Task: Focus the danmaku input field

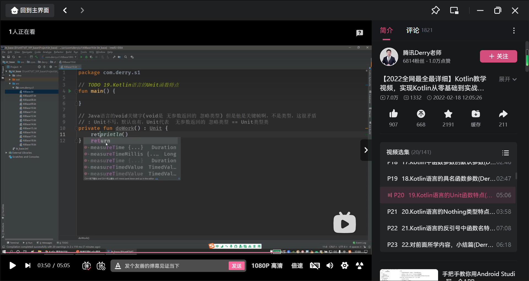Action: pos(175,266)
